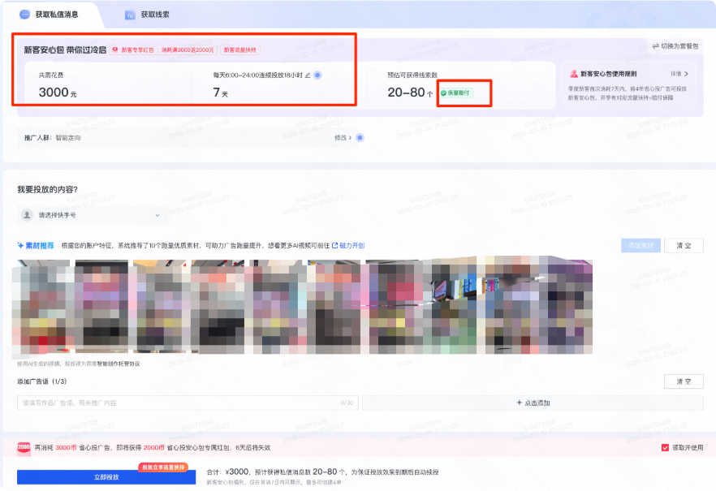Viewport: 716px width, 491px height.
Task: Click the 切换为套餐包 switch icon
Action: coord(656,46)
